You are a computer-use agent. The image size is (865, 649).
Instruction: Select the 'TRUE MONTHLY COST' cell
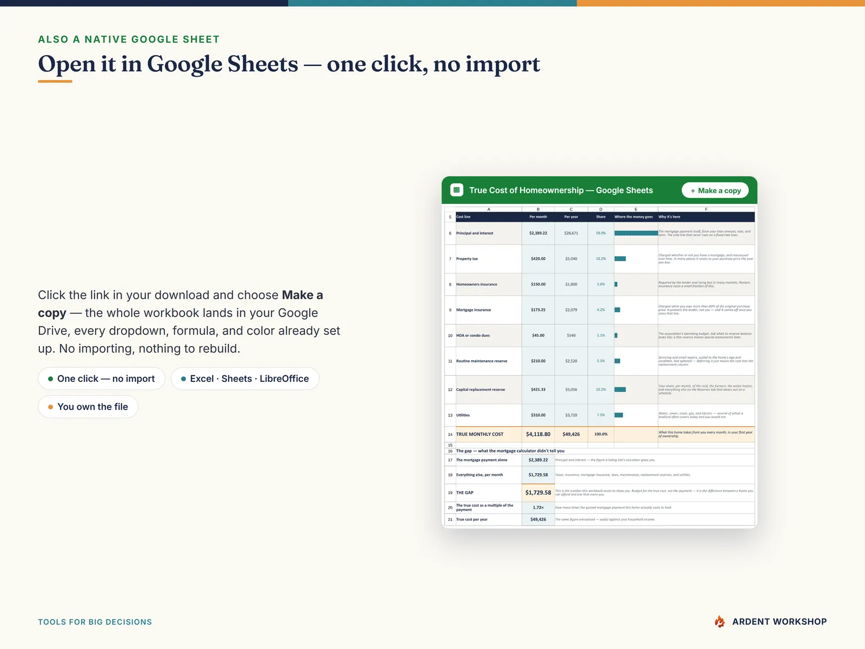tap(489, 434)
